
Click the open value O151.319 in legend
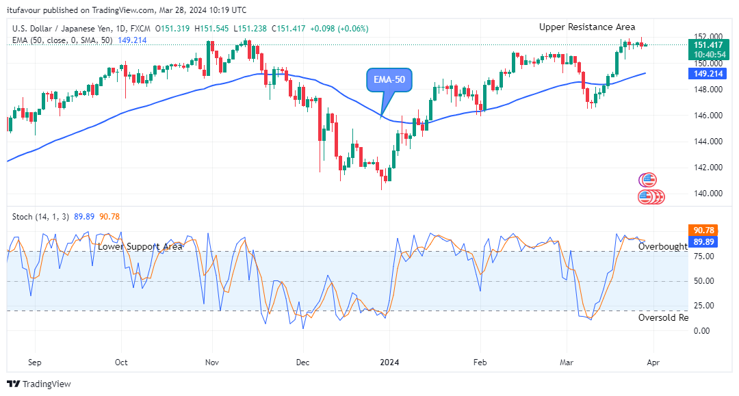pos(172,29)
